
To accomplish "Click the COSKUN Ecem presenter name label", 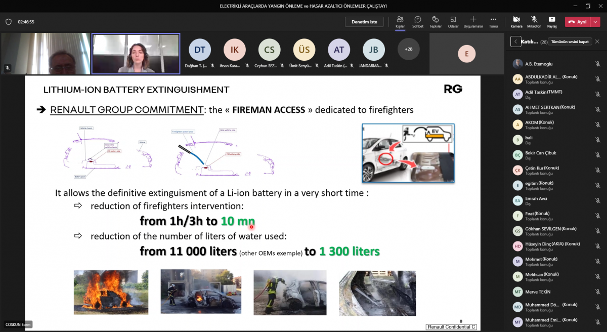I will pos(18,324).
